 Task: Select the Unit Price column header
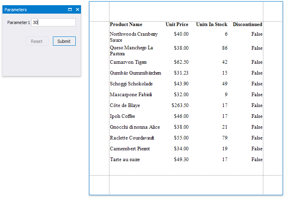pyautogui.click(x=177, y=24)
